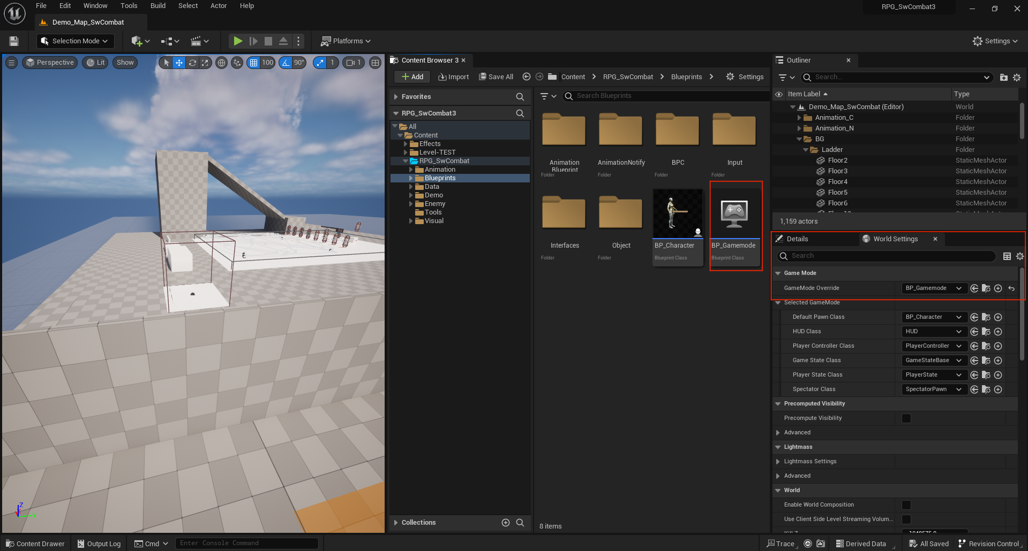
Task: Toggle rotation snapping angle icon
Action: point(286,63)
